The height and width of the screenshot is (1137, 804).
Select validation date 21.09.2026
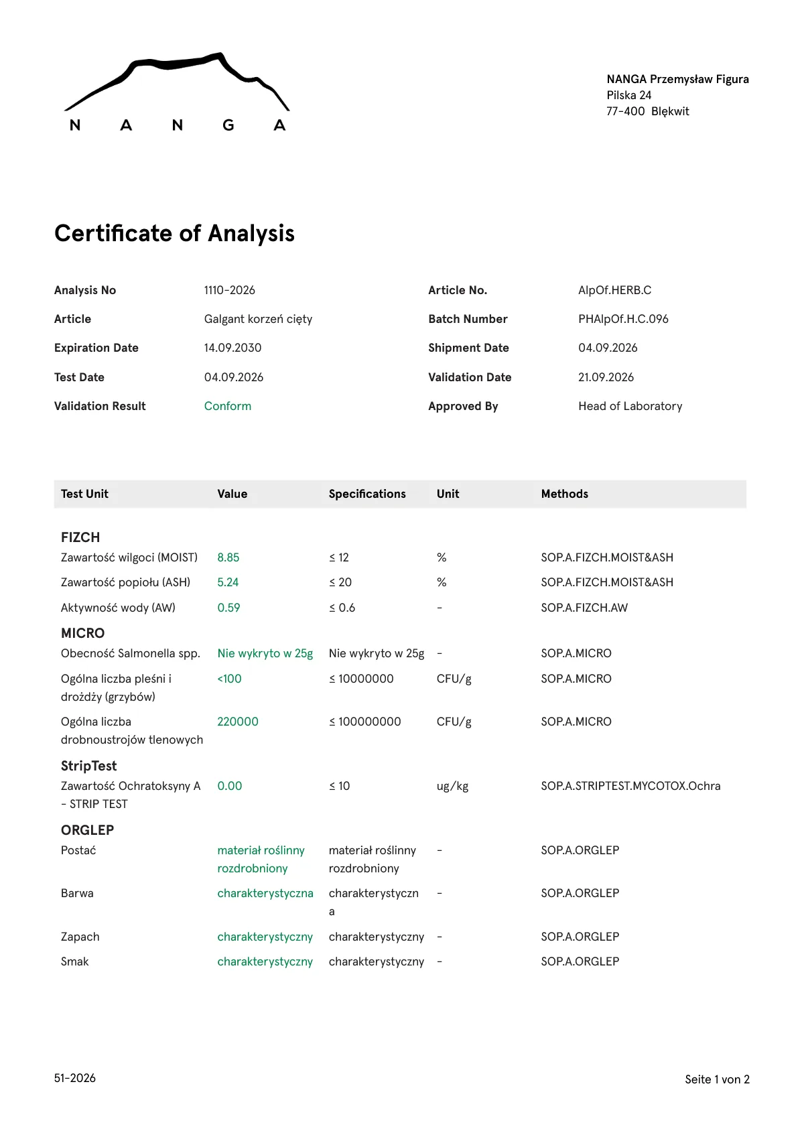[606, 377]
